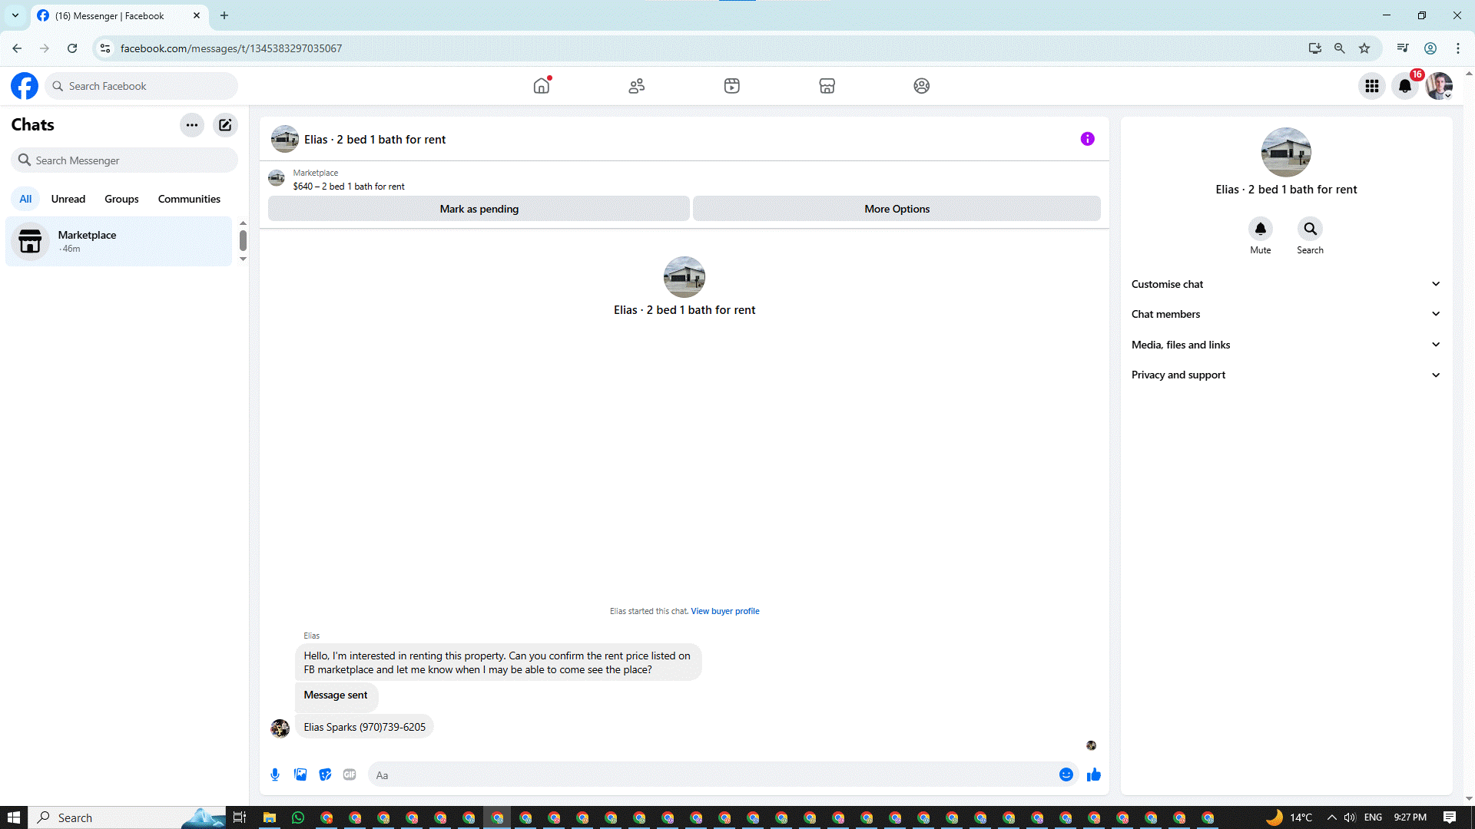1475x829 pixels.
Task: Open Chrome media controls icon
Action: [x=1403, y=48]
